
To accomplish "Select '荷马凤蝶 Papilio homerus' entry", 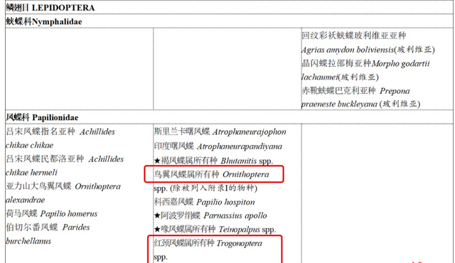I will (52, 214).
